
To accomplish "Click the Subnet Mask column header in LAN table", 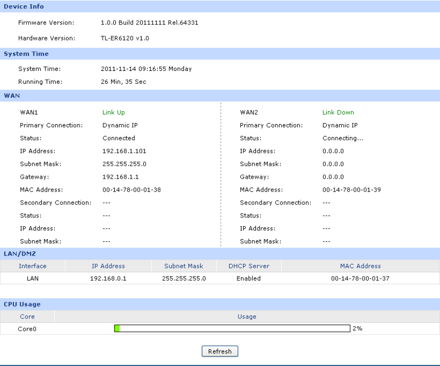I will click(x=184, y=266).
